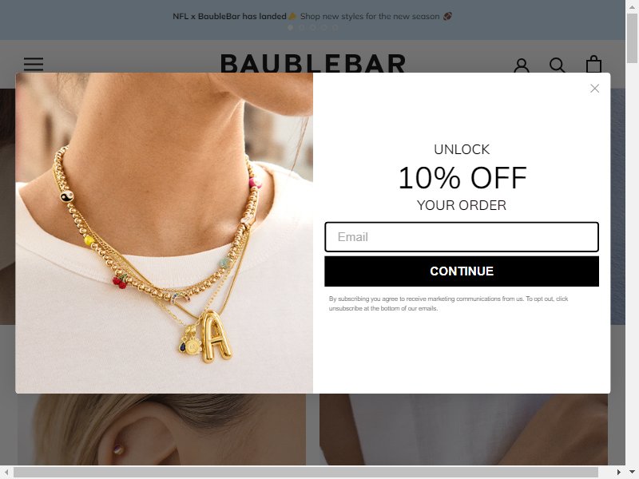Click the BAUBLEBAR logo

tap(313, 64)
